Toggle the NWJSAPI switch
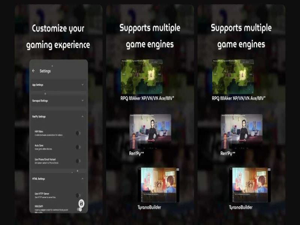 point(79,209)
